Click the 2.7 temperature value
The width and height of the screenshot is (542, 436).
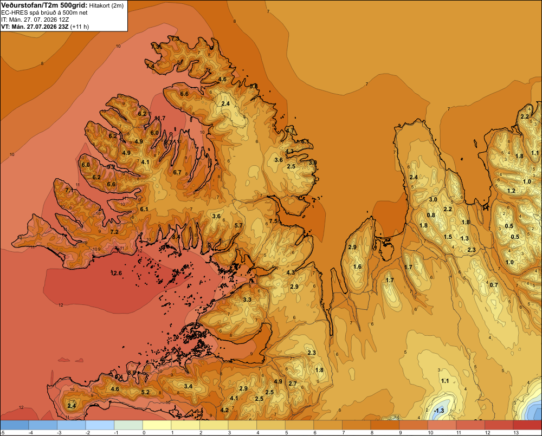click(x=293, y=383)
